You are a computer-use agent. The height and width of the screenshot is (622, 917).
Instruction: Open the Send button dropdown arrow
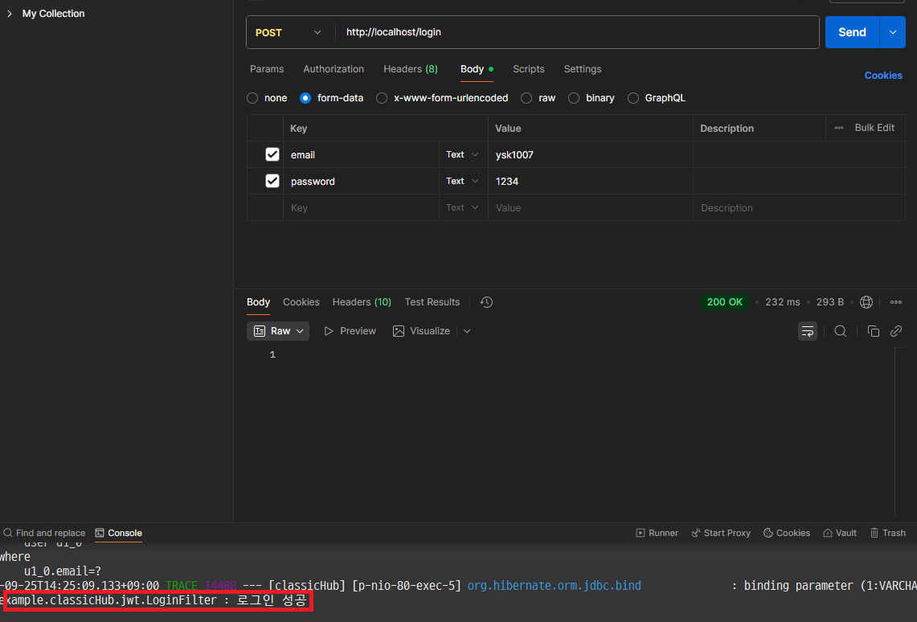[x=893, y=32]
